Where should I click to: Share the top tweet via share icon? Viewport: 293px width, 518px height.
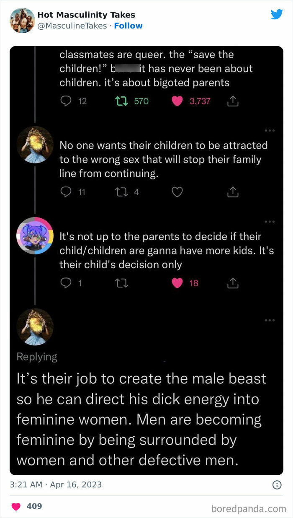click(233, 101)
